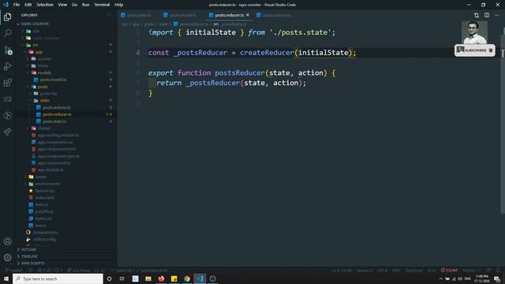Image resolution: width=505 pixels, height=284 pixels.
Task: Open the Extensions view
Action: 7,83
